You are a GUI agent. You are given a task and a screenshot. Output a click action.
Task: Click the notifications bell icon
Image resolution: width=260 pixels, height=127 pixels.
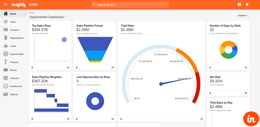click(247, 5)
